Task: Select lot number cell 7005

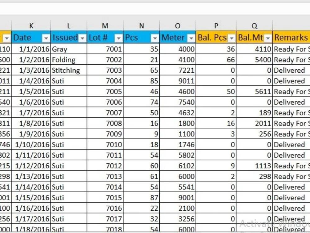Action: point(105,91)
